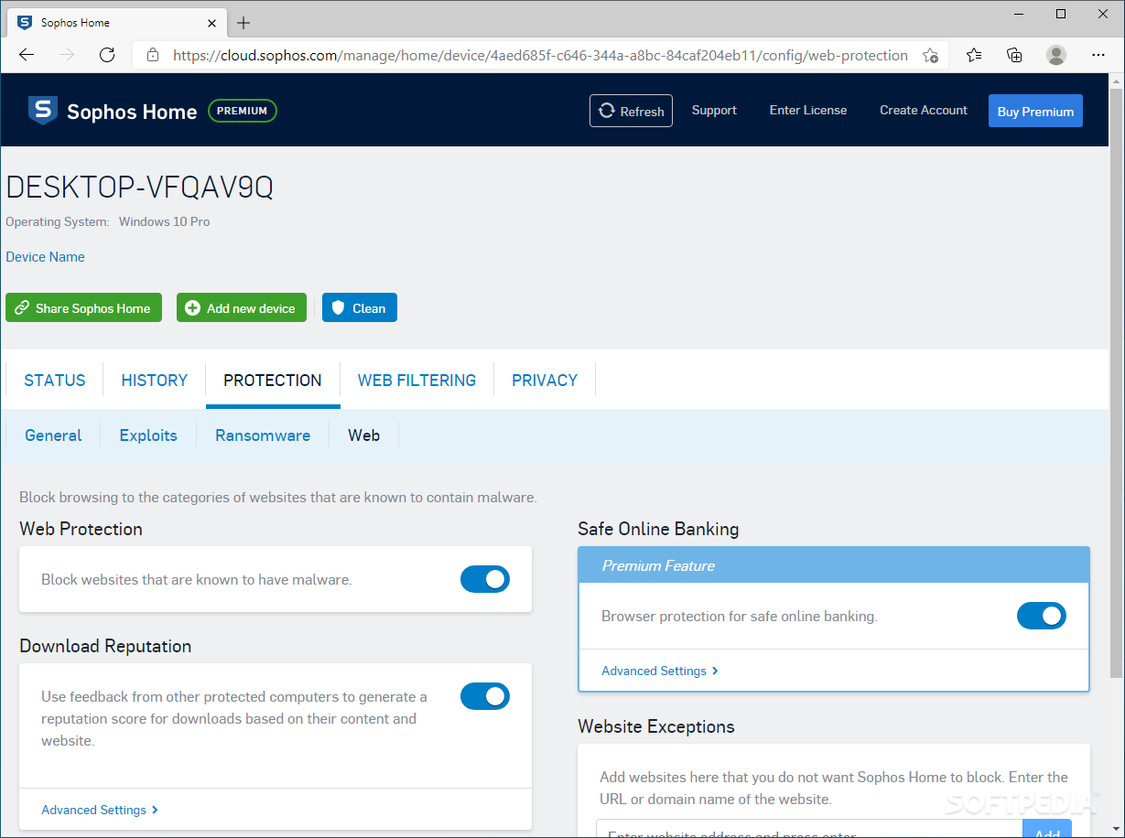Click Refresh button in Sophos header

click(x=631, y=111)
